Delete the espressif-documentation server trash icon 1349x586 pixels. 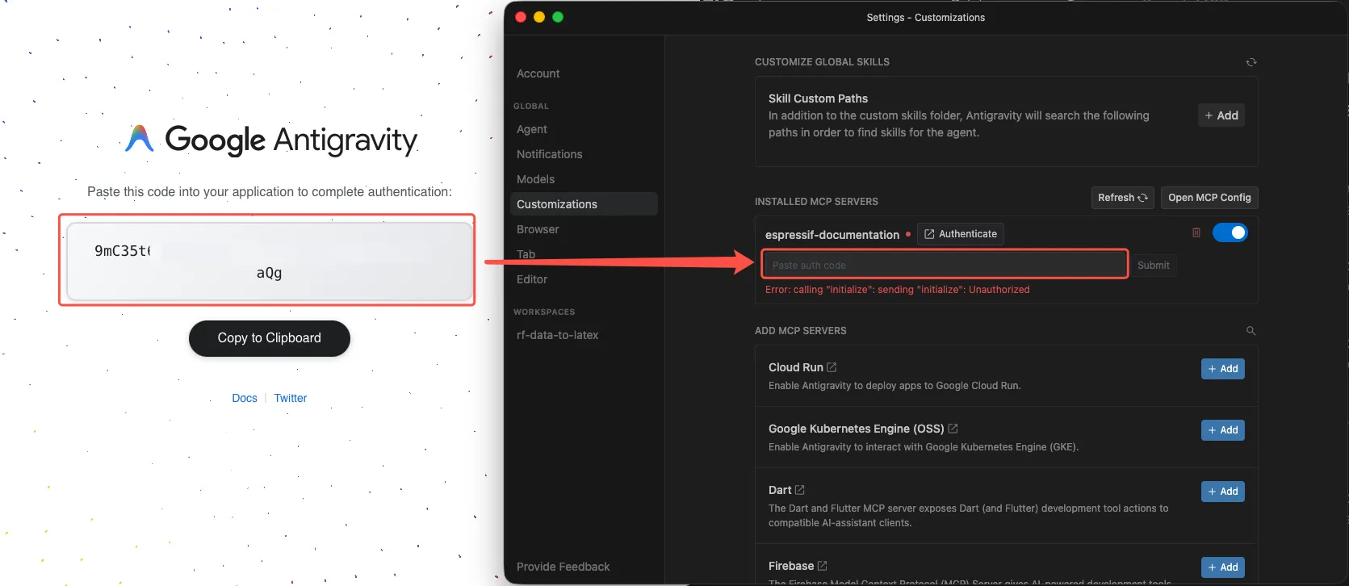tap(1196, 232)
